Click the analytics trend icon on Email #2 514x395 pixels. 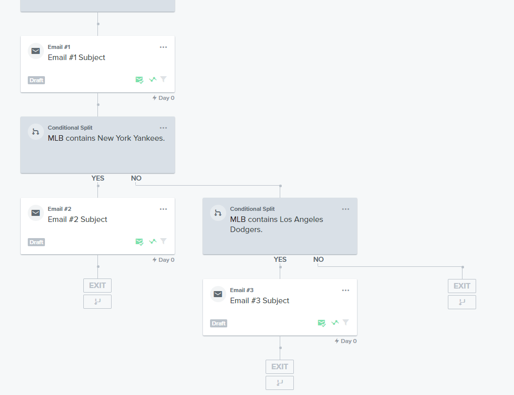(153, 241)
